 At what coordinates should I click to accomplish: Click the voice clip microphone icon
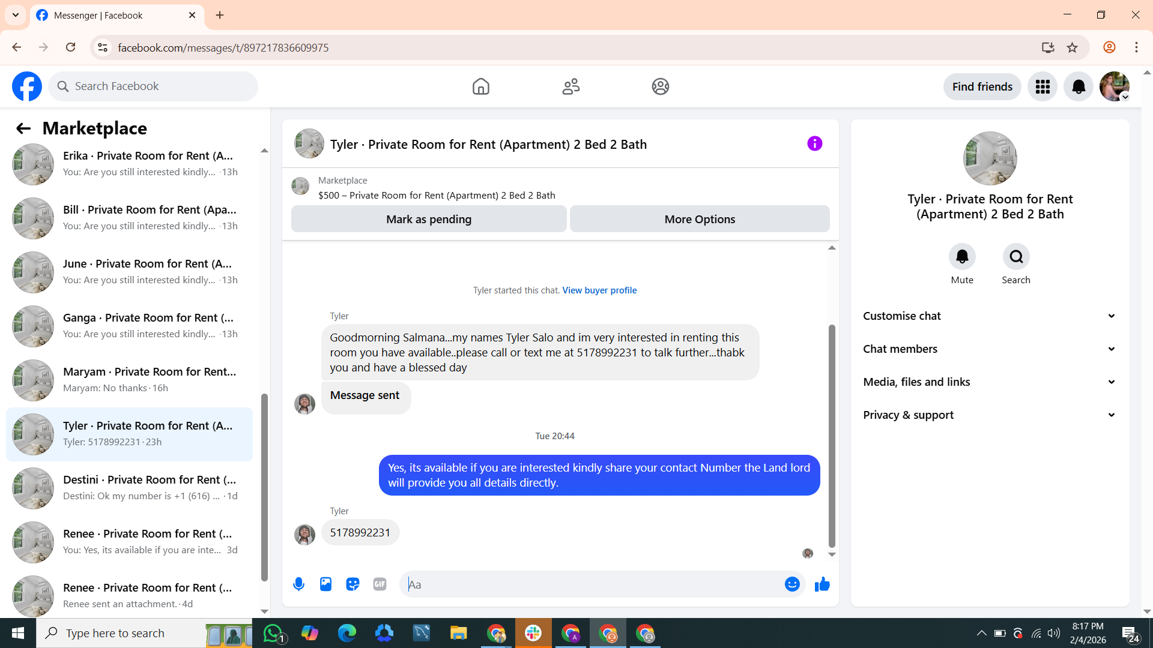coord(298,584)
